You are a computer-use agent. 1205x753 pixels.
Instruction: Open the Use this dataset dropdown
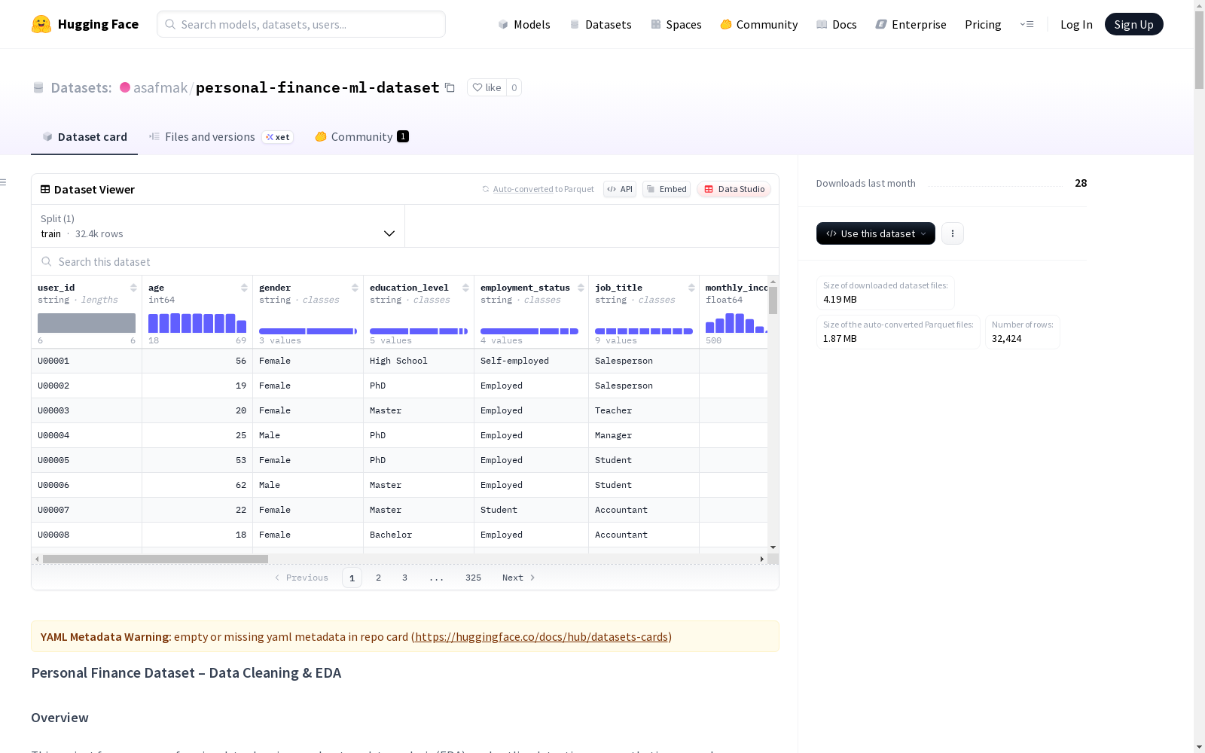point(876,233)
